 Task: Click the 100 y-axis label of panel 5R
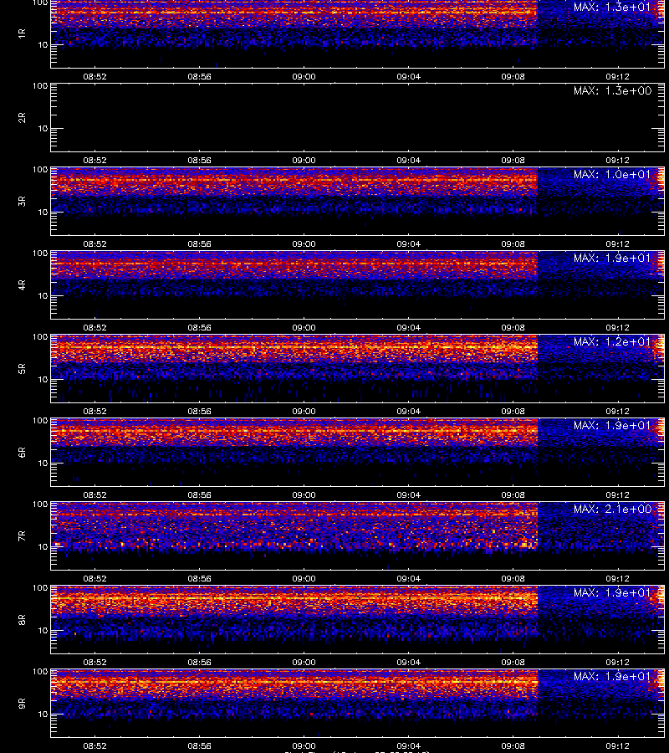click(x=40, y=337)
